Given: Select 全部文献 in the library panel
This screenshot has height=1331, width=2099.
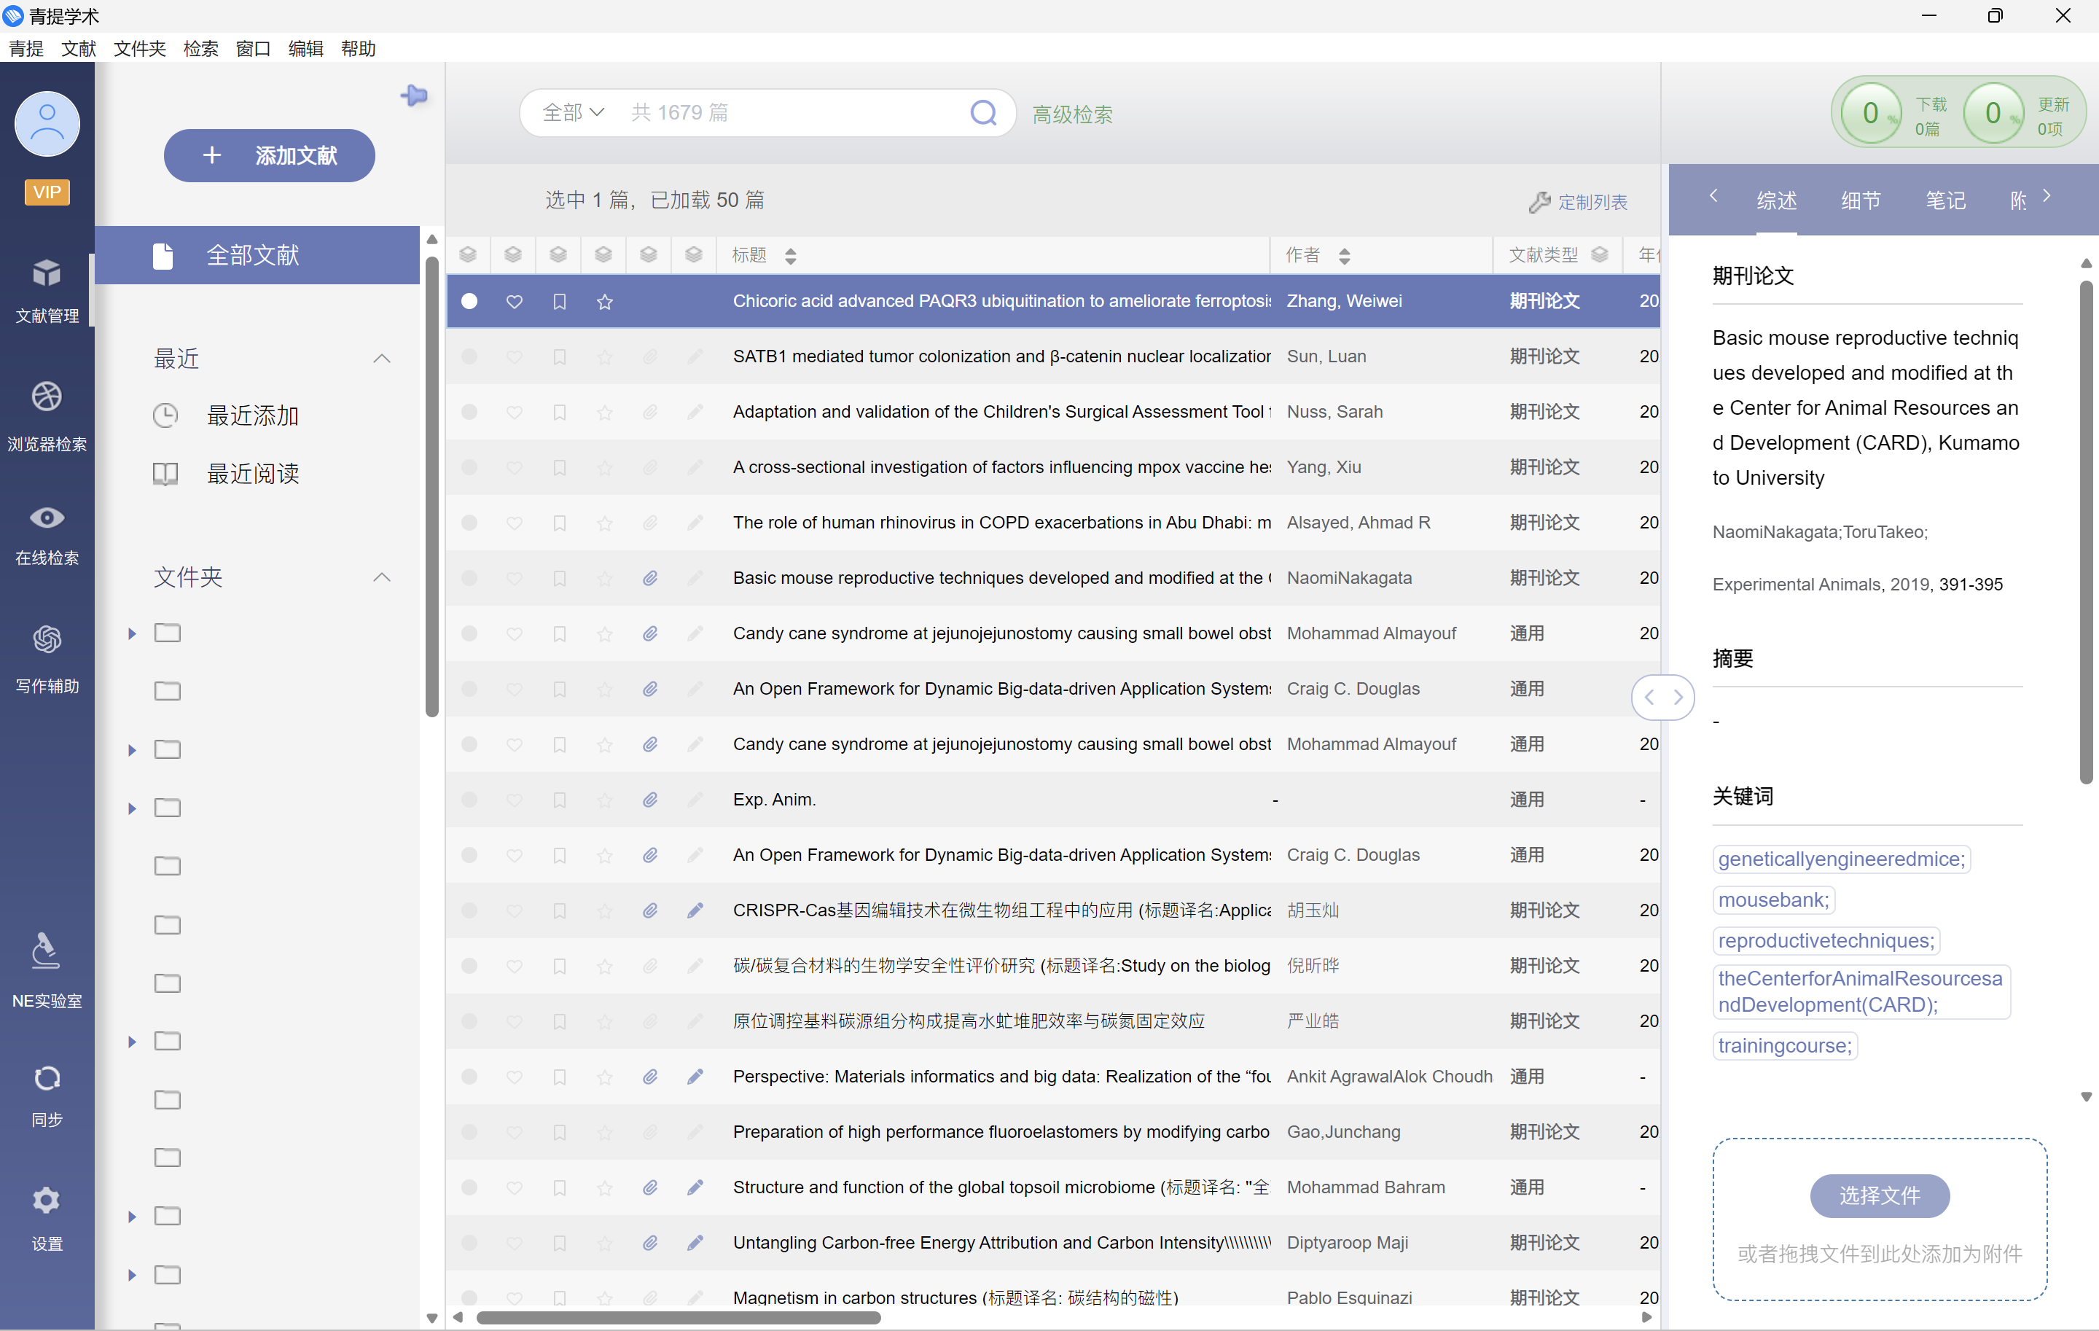Looking at the screenshot, I should 257,255.
